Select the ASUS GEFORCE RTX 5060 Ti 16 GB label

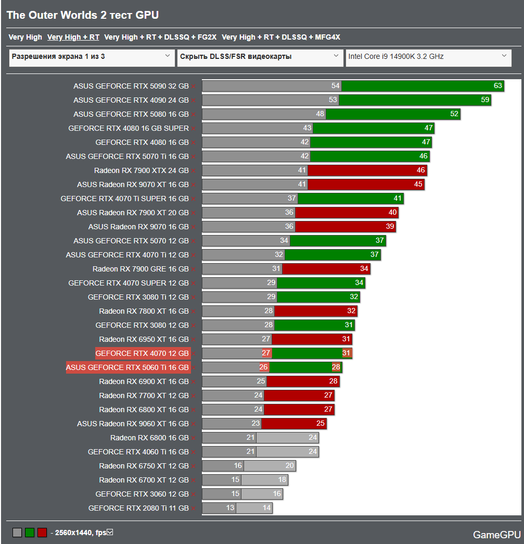128,367
